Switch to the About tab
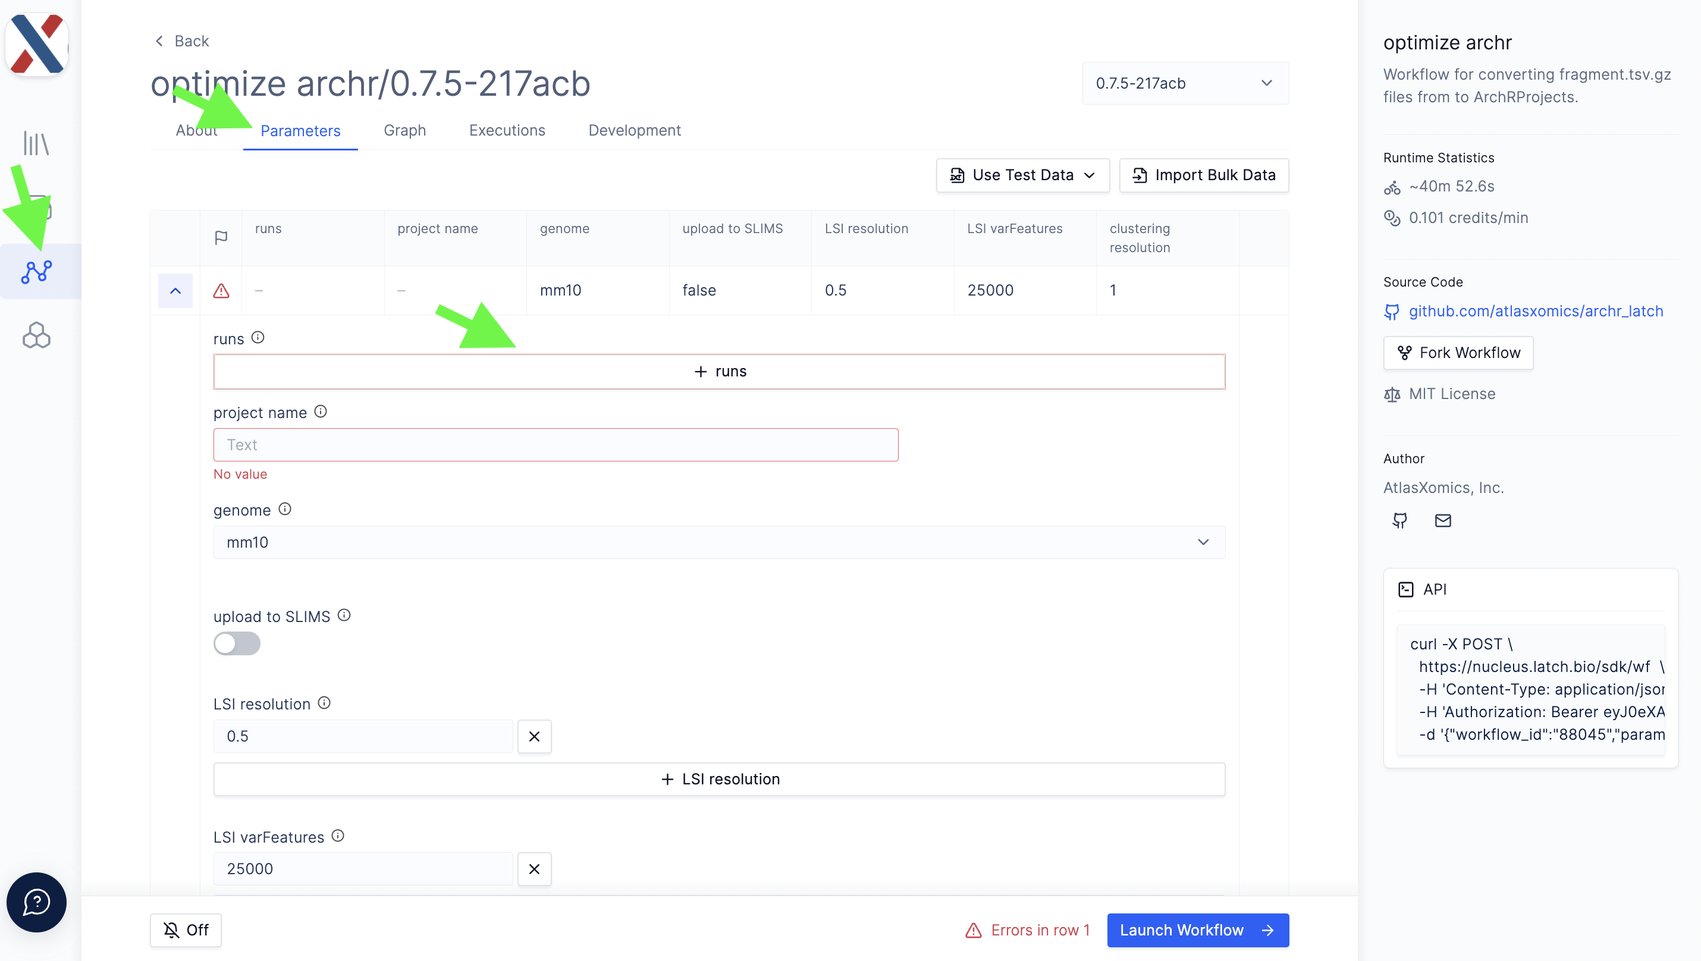The width and height of the screenshot is (1701, 961). click(x=197, y=130)
